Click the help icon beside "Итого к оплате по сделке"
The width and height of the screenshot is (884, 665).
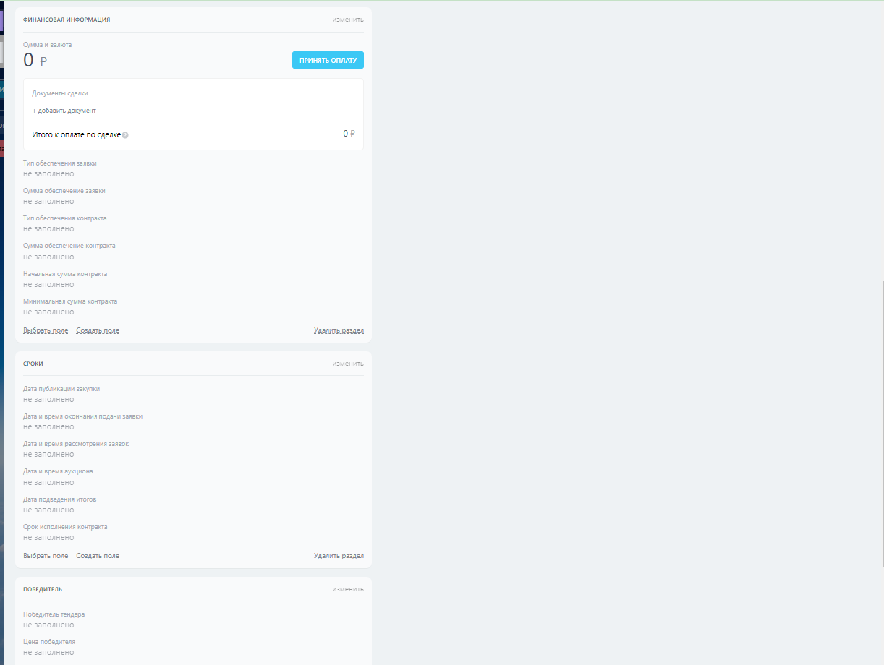coord(124,134)
